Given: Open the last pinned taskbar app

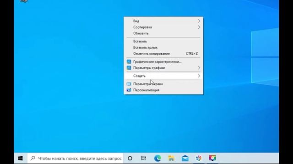Looking at the screenshot, I should click(212, 158).
